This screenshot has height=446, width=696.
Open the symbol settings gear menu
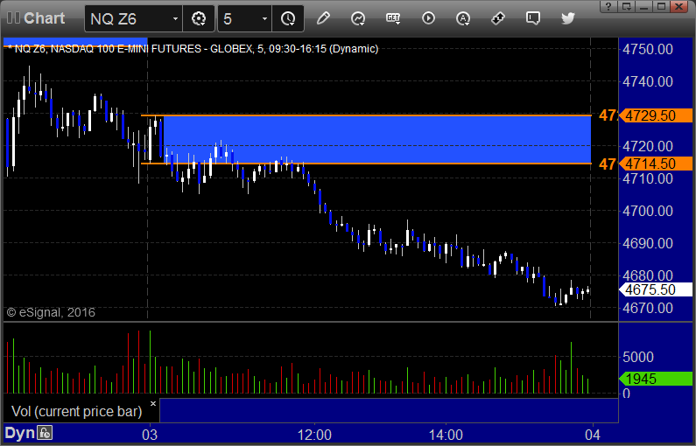199,18
